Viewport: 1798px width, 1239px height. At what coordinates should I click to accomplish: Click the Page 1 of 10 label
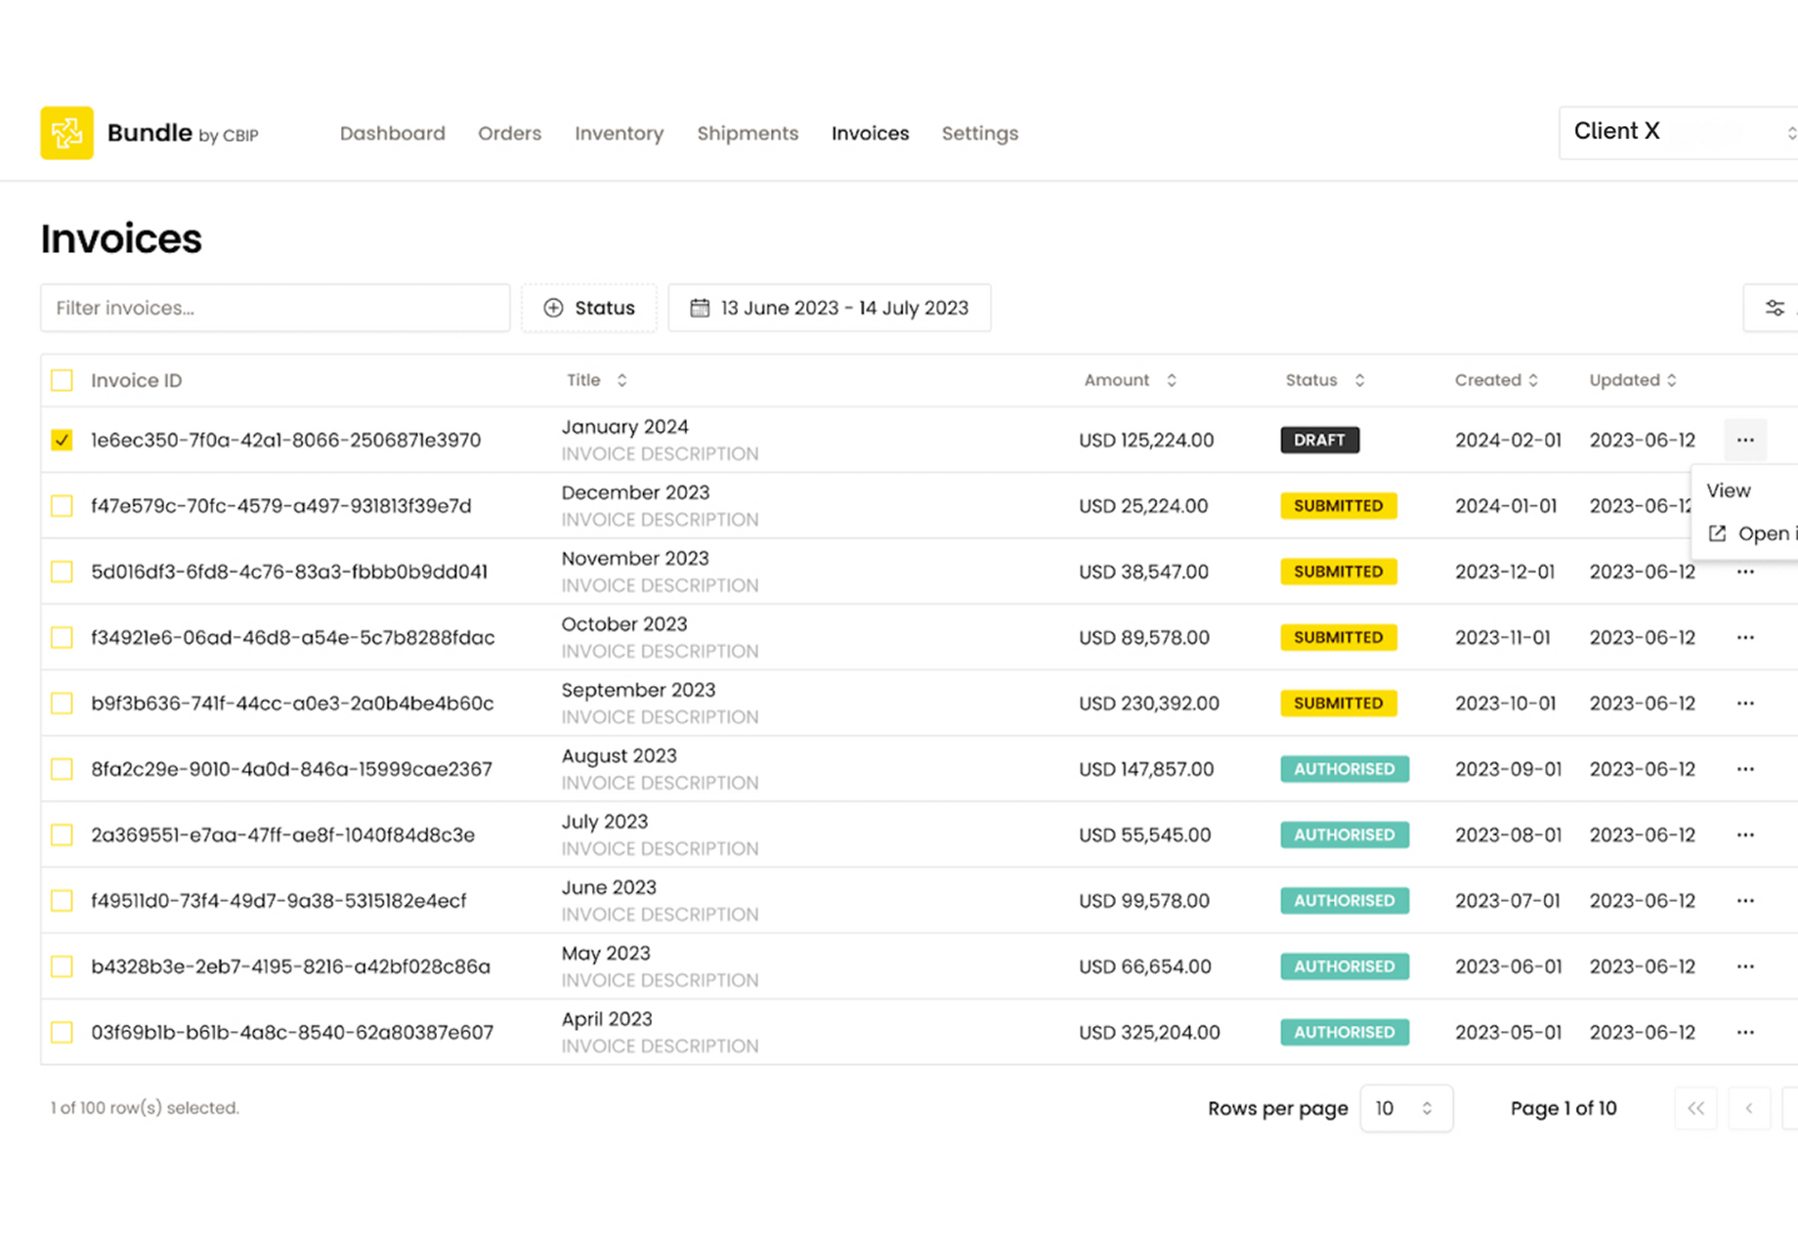click(x=1563, y=1108)
